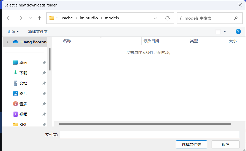
Task: Confirm with the 选择文件夹 button
Action: [x=191, y=144]
